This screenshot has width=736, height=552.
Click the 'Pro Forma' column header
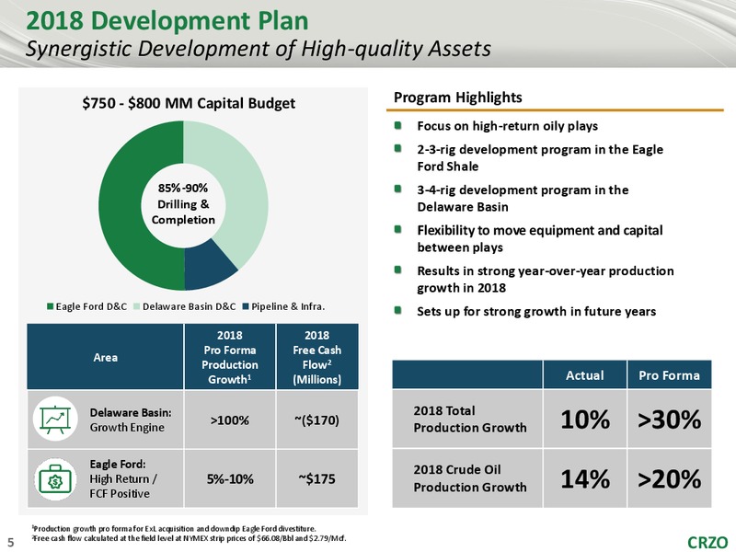coord(670,375)
